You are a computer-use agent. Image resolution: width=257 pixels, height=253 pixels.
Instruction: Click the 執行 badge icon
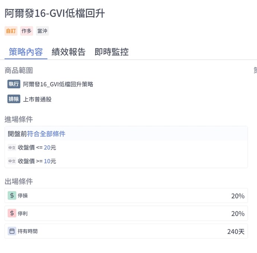tap(14, 84)
